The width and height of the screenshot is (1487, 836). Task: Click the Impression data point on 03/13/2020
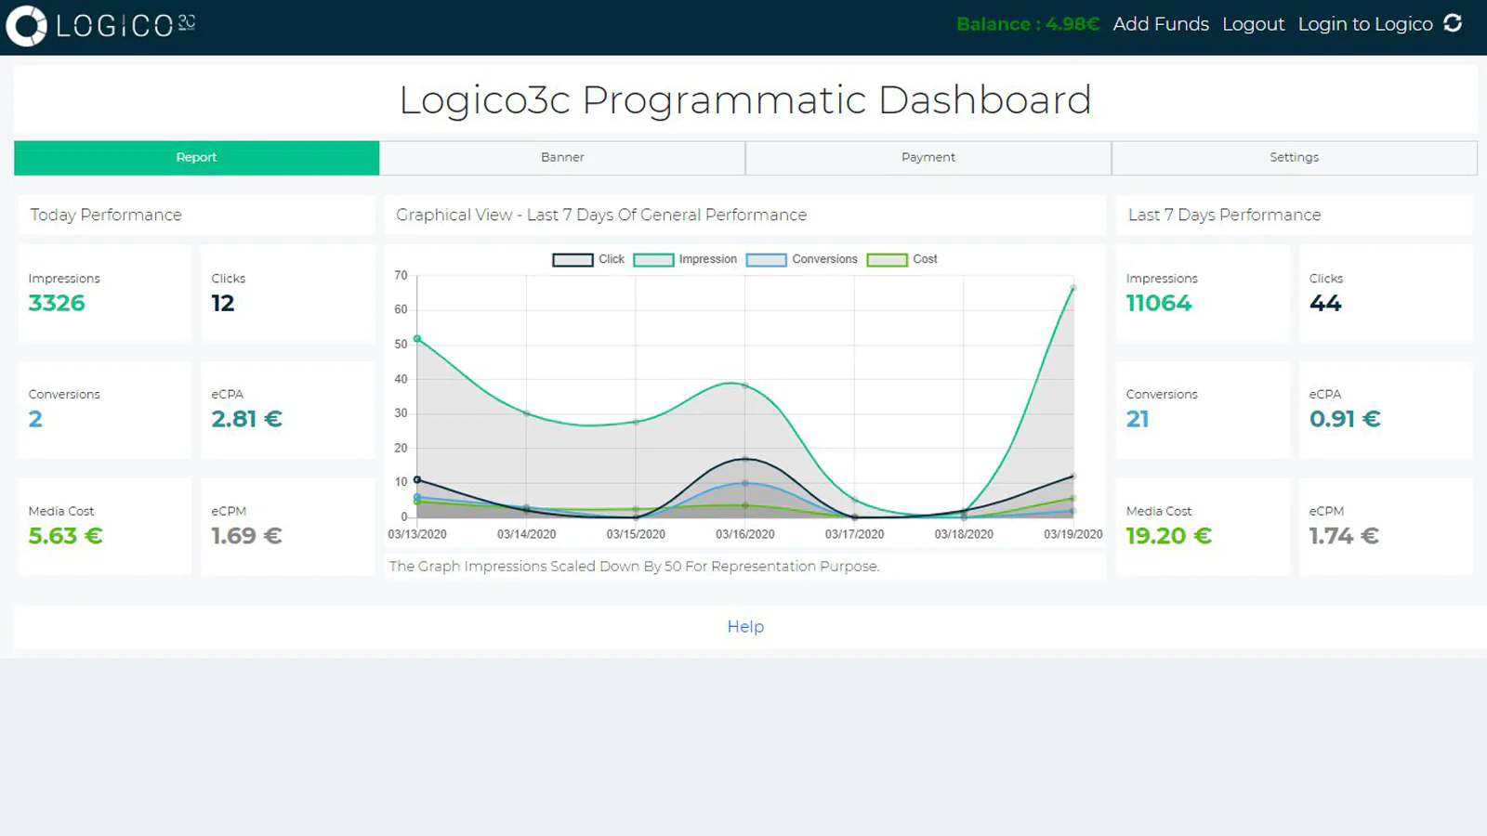pos(417,339)
